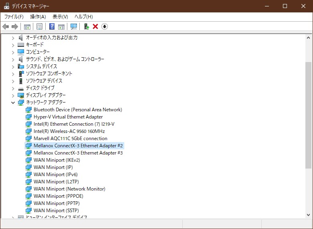Image resolution: width=313 pixels, height=229 pixels.
Task: Expand the キーボード tree node
Action: click(x=13, y=45)
